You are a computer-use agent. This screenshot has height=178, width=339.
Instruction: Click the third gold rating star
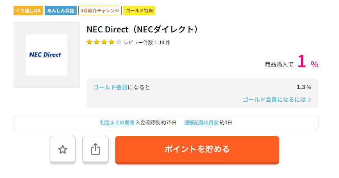coord(104,42)
